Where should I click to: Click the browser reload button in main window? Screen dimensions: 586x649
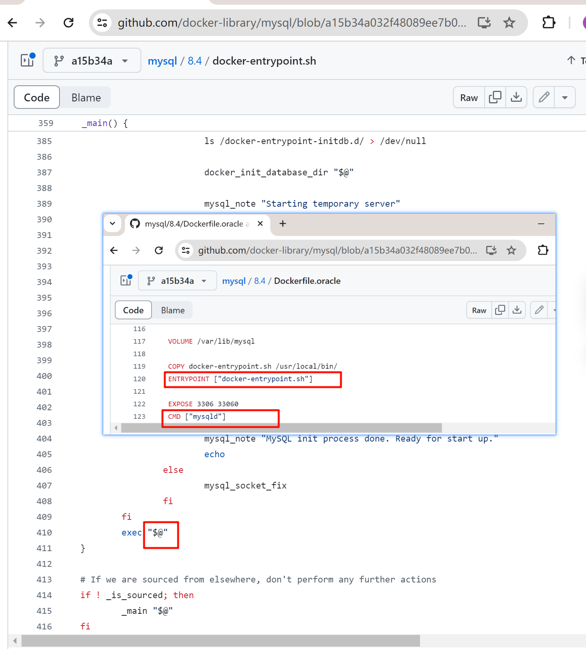point(69,23)
